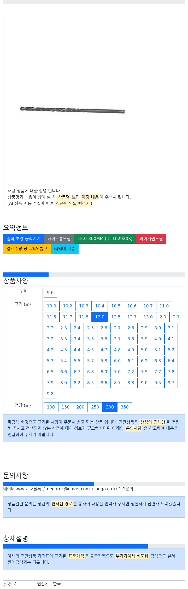Screen dimensions: 188x589
Task: Choose the 12.0 mm diameter option
Action: tap(100, 317)
